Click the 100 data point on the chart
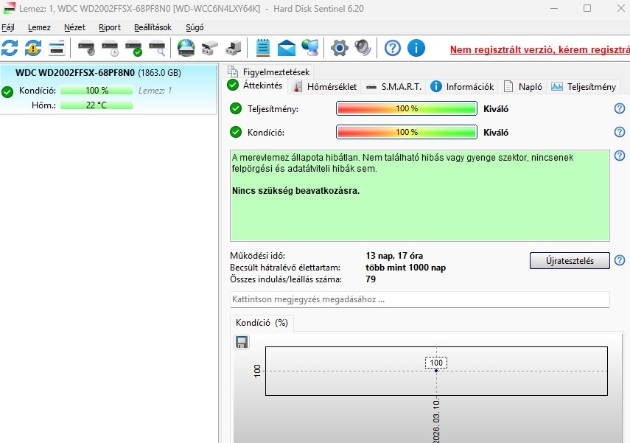630x443 pixels. pyautogui.click(x=436, y=371)
